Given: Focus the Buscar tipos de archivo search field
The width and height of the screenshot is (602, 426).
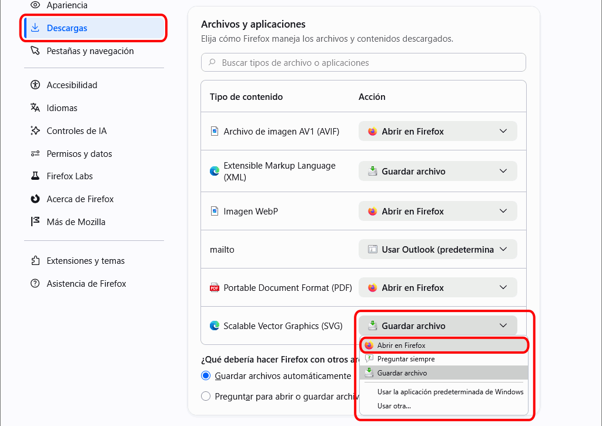Looking at the screenshot, I should coord(363,62).
